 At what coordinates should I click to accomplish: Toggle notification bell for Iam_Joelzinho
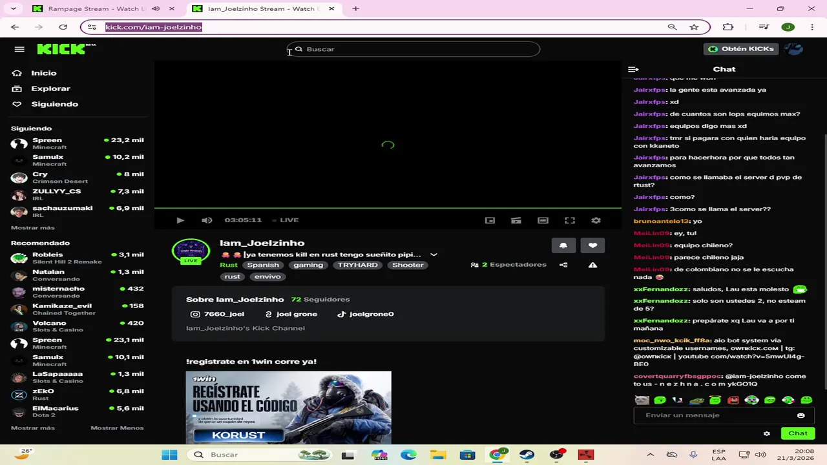563,245
